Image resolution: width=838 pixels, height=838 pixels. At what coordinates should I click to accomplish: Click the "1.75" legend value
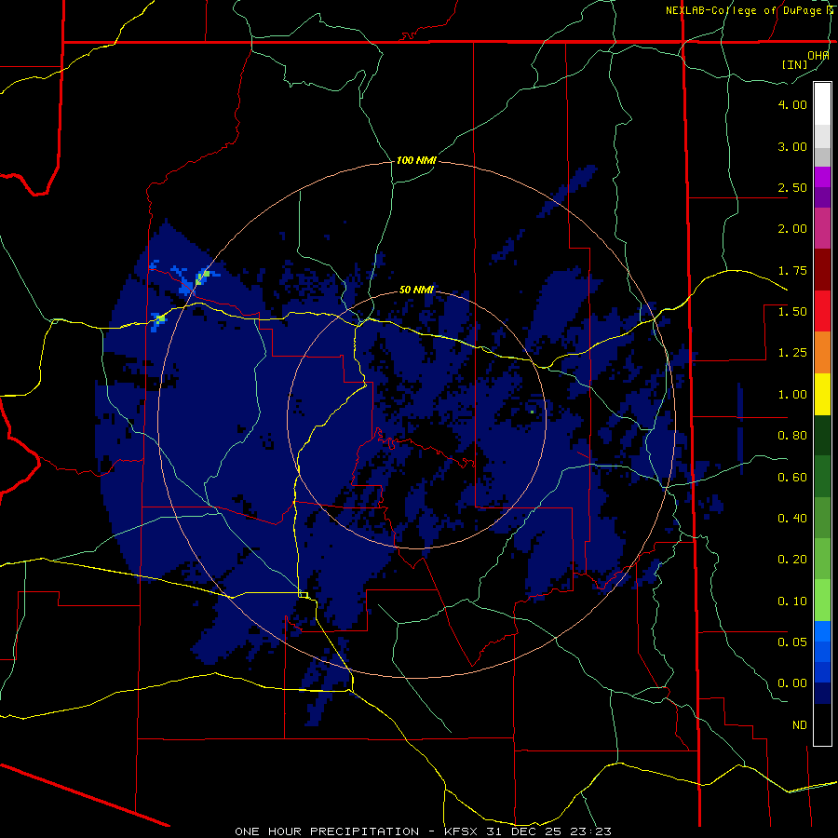[x=792, y=270]
